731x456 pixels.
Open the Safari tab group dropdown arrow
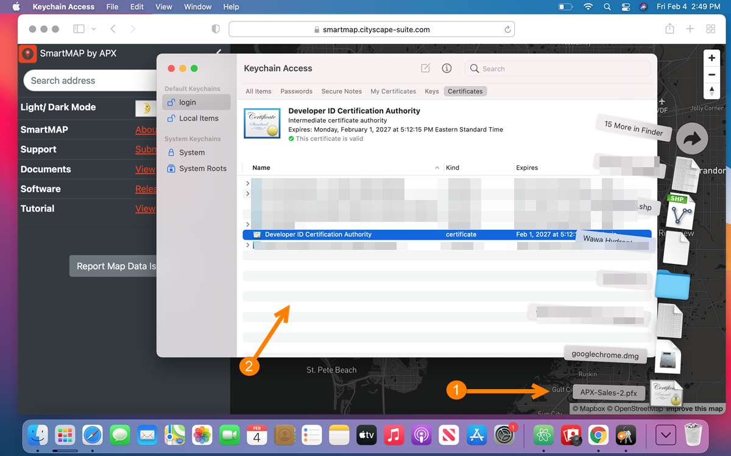(93, 29)
